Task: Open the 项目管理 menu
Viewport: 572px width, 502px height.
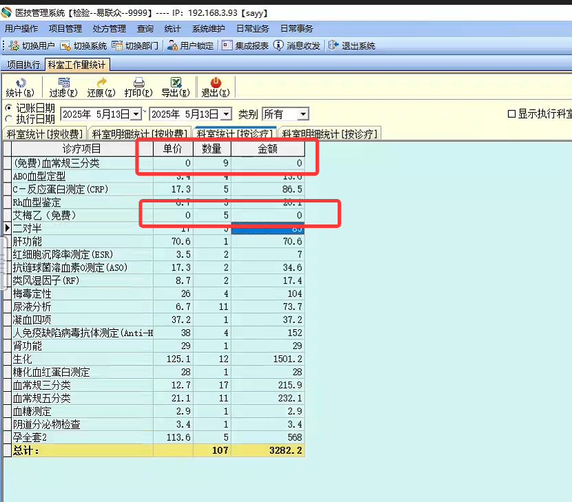Action: tap(65, 28)
